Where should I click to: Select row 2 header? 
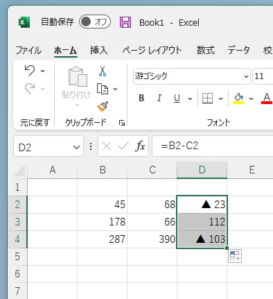[18, 205]
